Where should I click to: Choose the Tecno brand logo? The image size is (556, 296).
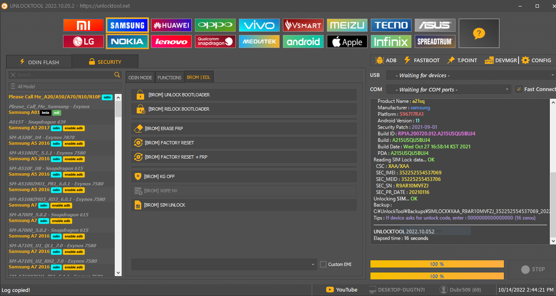tap(391, 25)
